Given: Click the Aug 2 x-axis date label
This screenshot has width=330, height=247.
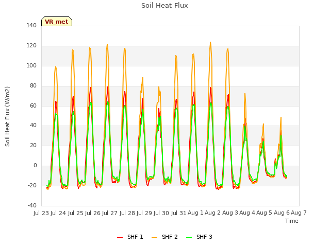Looking at the screenshot, I should point(213,213).
